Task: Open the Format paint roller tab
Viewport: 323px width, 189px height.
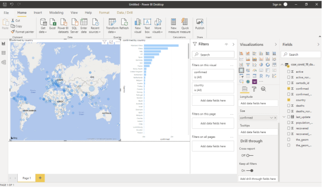Action: [x=254, y=89]
